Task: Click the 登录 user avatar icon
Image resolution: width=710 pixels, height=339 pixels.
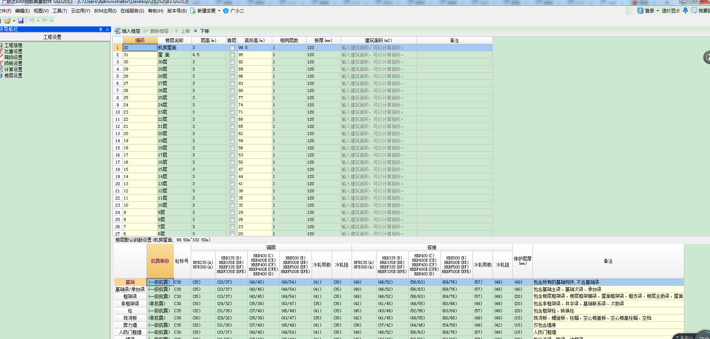Action: click(x=641, y=11)
